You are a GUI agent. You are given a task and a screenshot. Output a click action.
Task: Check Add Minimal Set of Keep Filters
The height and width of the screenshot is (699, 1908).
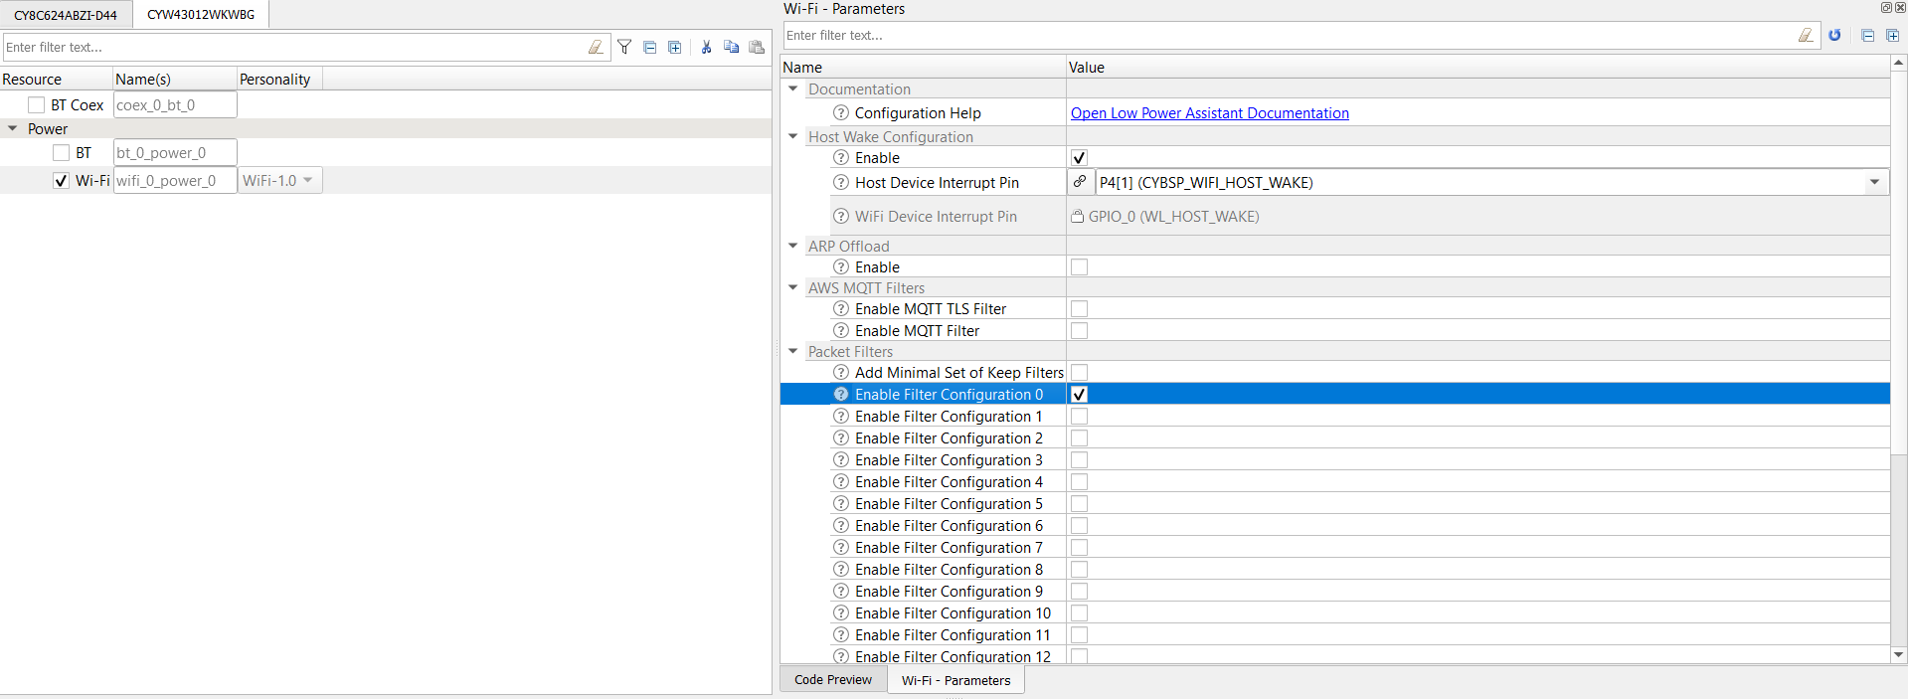pos(1079,372)
